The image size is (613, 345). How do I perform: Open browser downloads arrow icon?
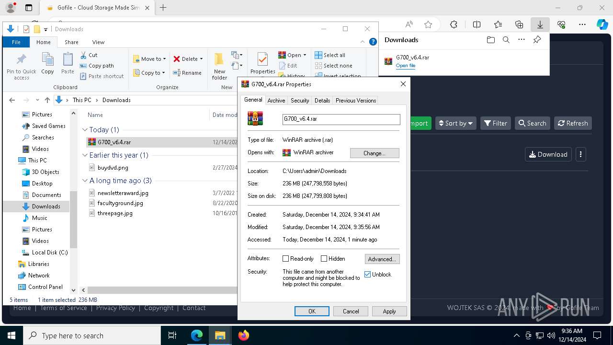pos(540,24)
